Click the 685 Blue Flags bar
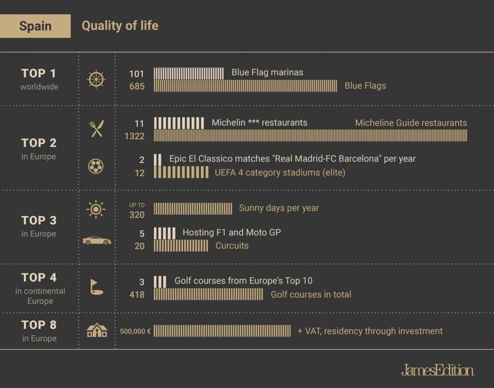 pyautogui.click(x=245, y=86)
